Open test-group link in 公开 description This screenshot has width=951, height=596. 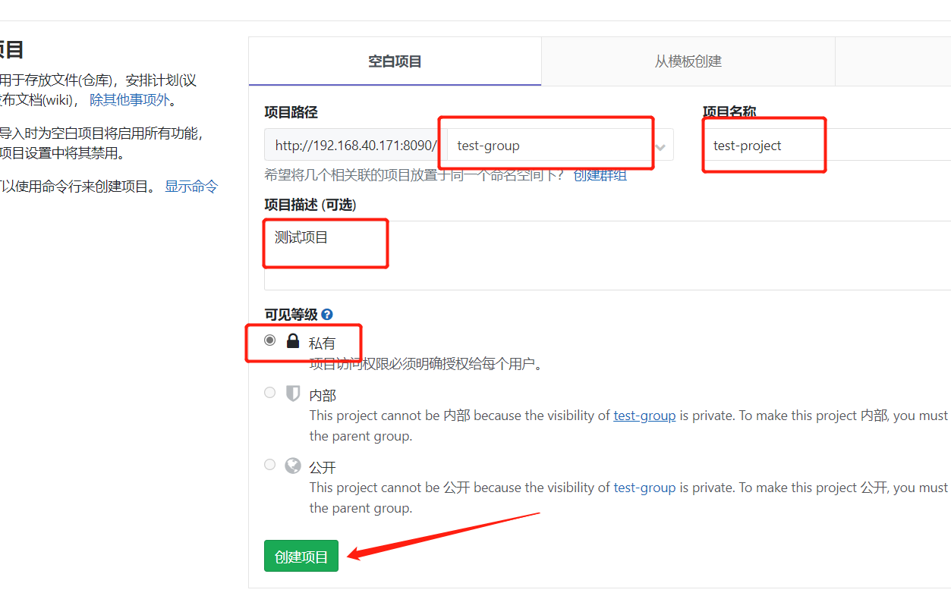644,488
